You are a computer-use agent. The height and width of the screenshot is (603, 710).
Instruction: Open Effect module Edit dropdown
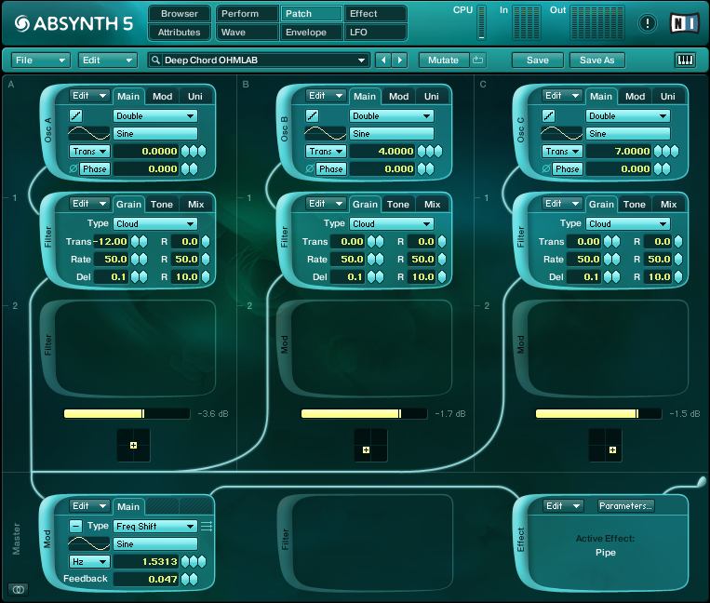563,505
